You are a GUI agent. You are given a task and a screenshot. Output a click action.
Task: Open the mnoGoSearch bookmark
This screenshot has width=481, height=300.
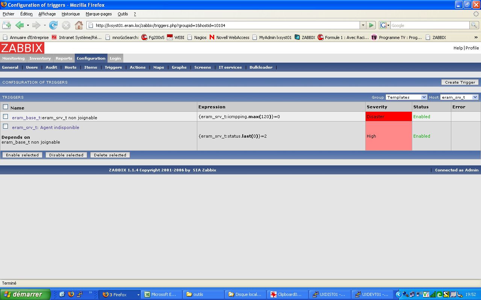pos(122,37)
